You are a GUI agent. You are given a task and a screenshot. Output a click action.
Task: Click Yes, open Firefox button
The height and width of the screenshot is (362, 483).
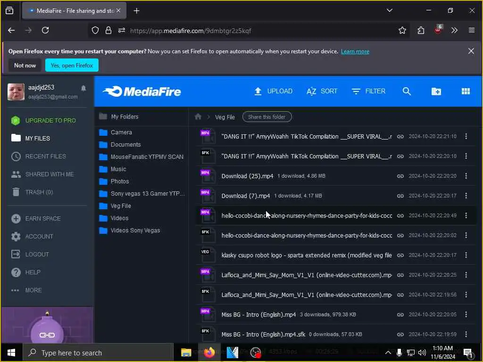click(72, 65)
